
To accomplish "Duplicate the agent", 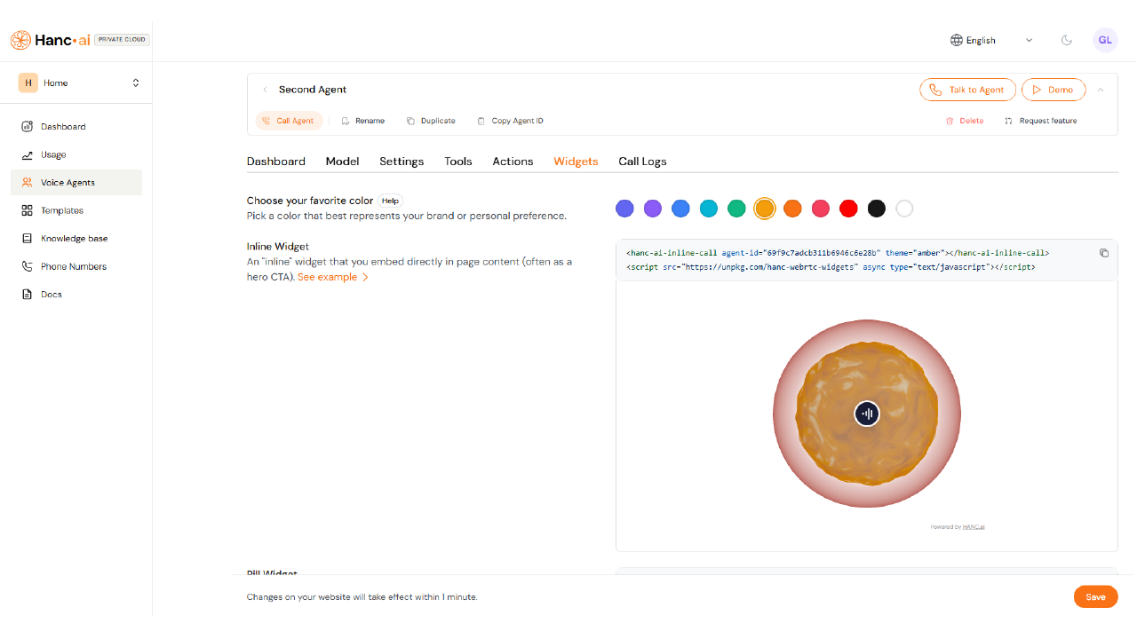I will point(431,121).
